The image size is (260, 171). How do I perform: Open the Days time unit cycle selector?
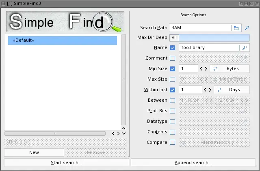(x=232, y=90)
